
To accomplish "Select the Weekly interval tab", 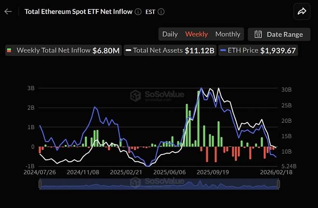I will [x=197, y=34].
